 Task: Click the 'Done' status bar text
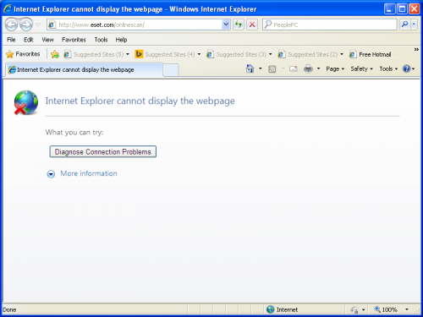pyautogui.click(x=9, y=309)
